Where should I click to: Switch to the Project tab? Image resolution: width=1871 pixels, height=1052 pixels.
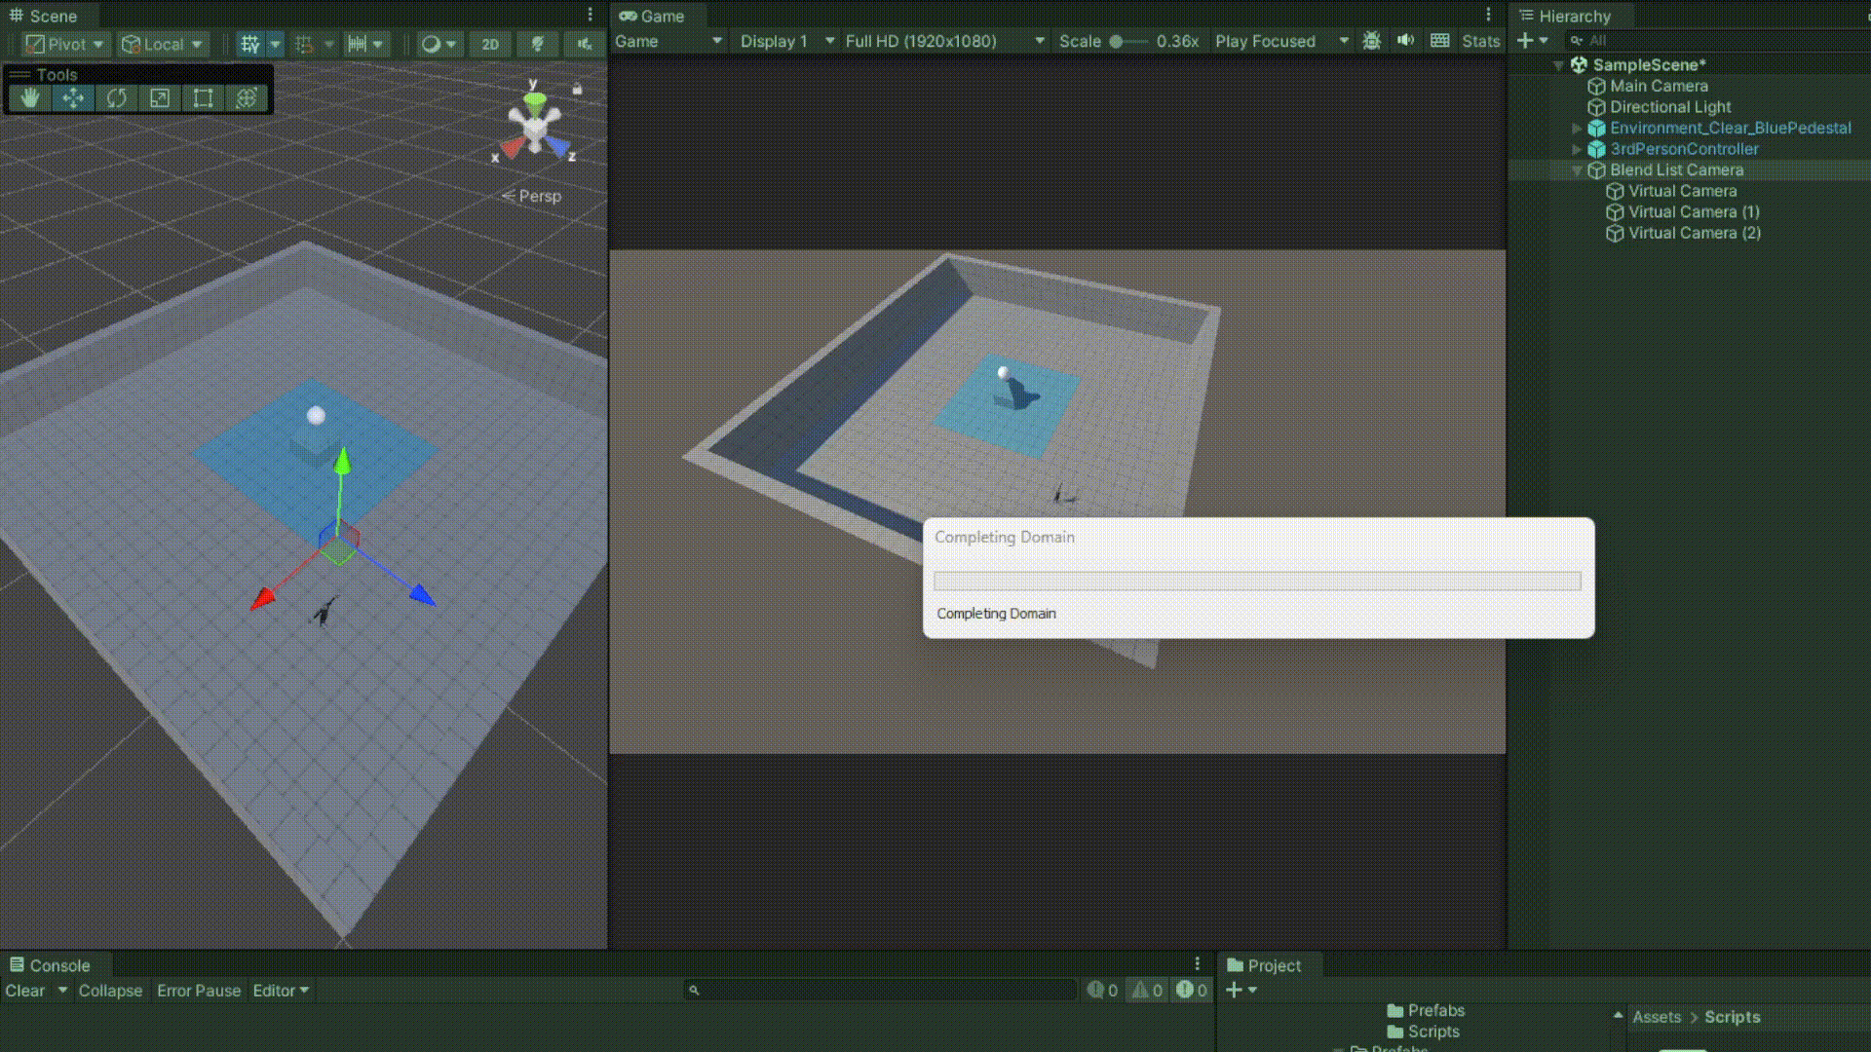[x=1264, y=965]
